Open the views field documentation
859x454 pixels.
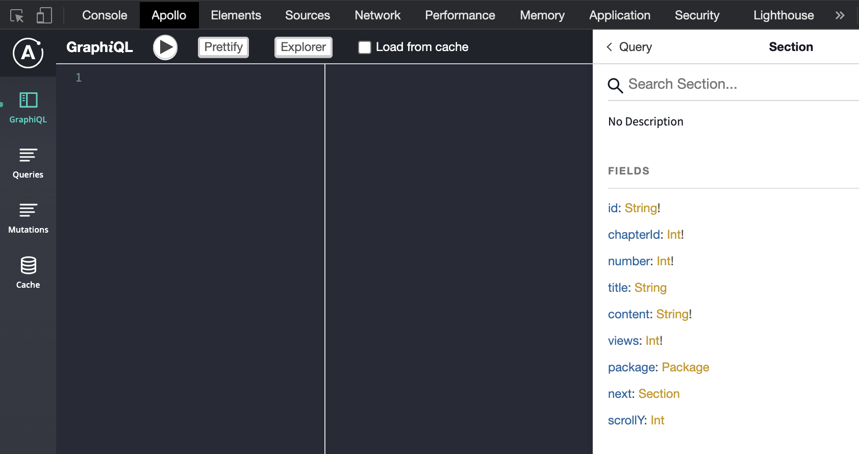coord(623,341)
